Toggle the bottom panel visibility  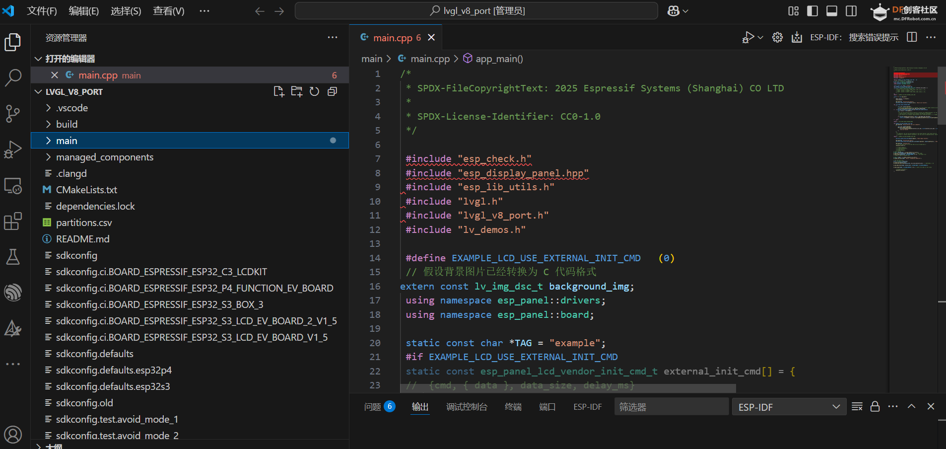pyautogui.click(x=832, y=11)
